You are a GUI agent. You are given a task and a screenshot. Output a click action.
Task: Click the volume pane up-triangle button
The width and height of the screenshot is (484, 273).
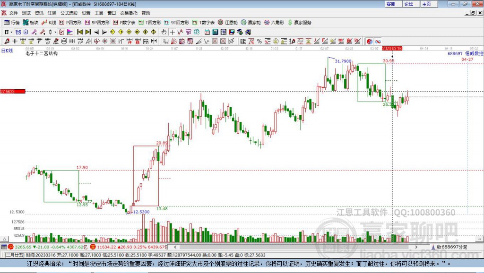click(4, 239)
